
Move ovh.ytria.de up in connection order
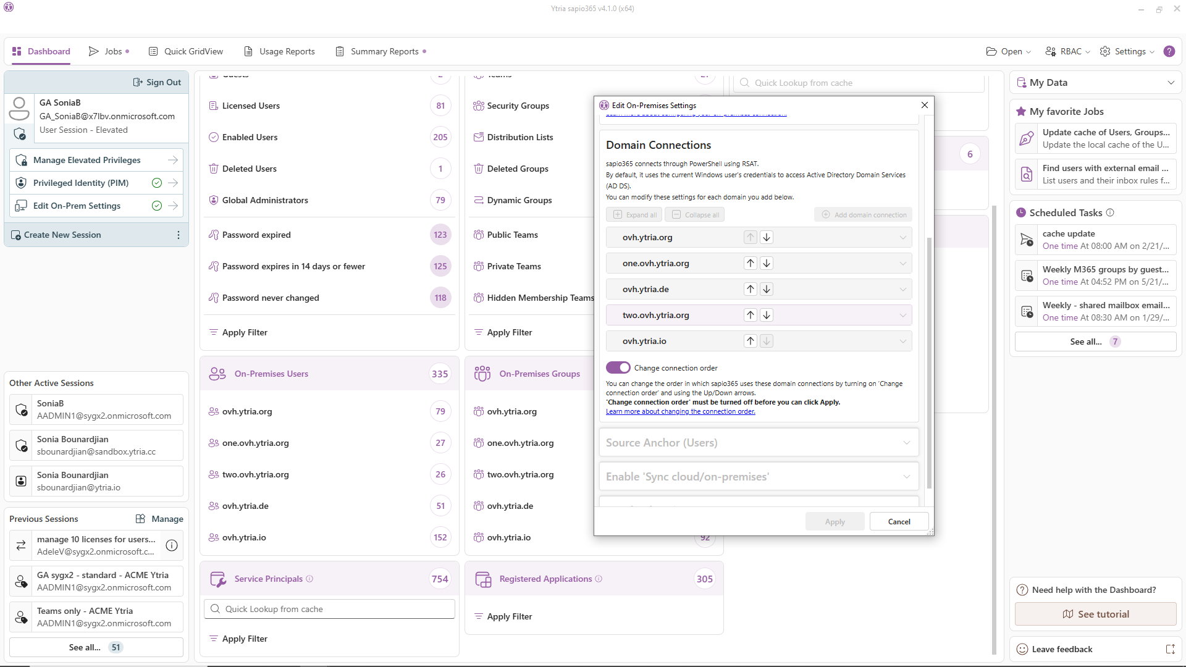[750, 289]
